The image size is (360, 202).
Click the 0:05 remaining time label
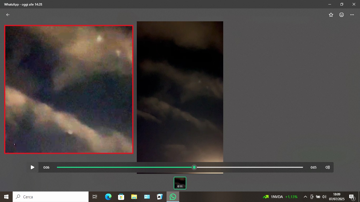pos(313,168)
